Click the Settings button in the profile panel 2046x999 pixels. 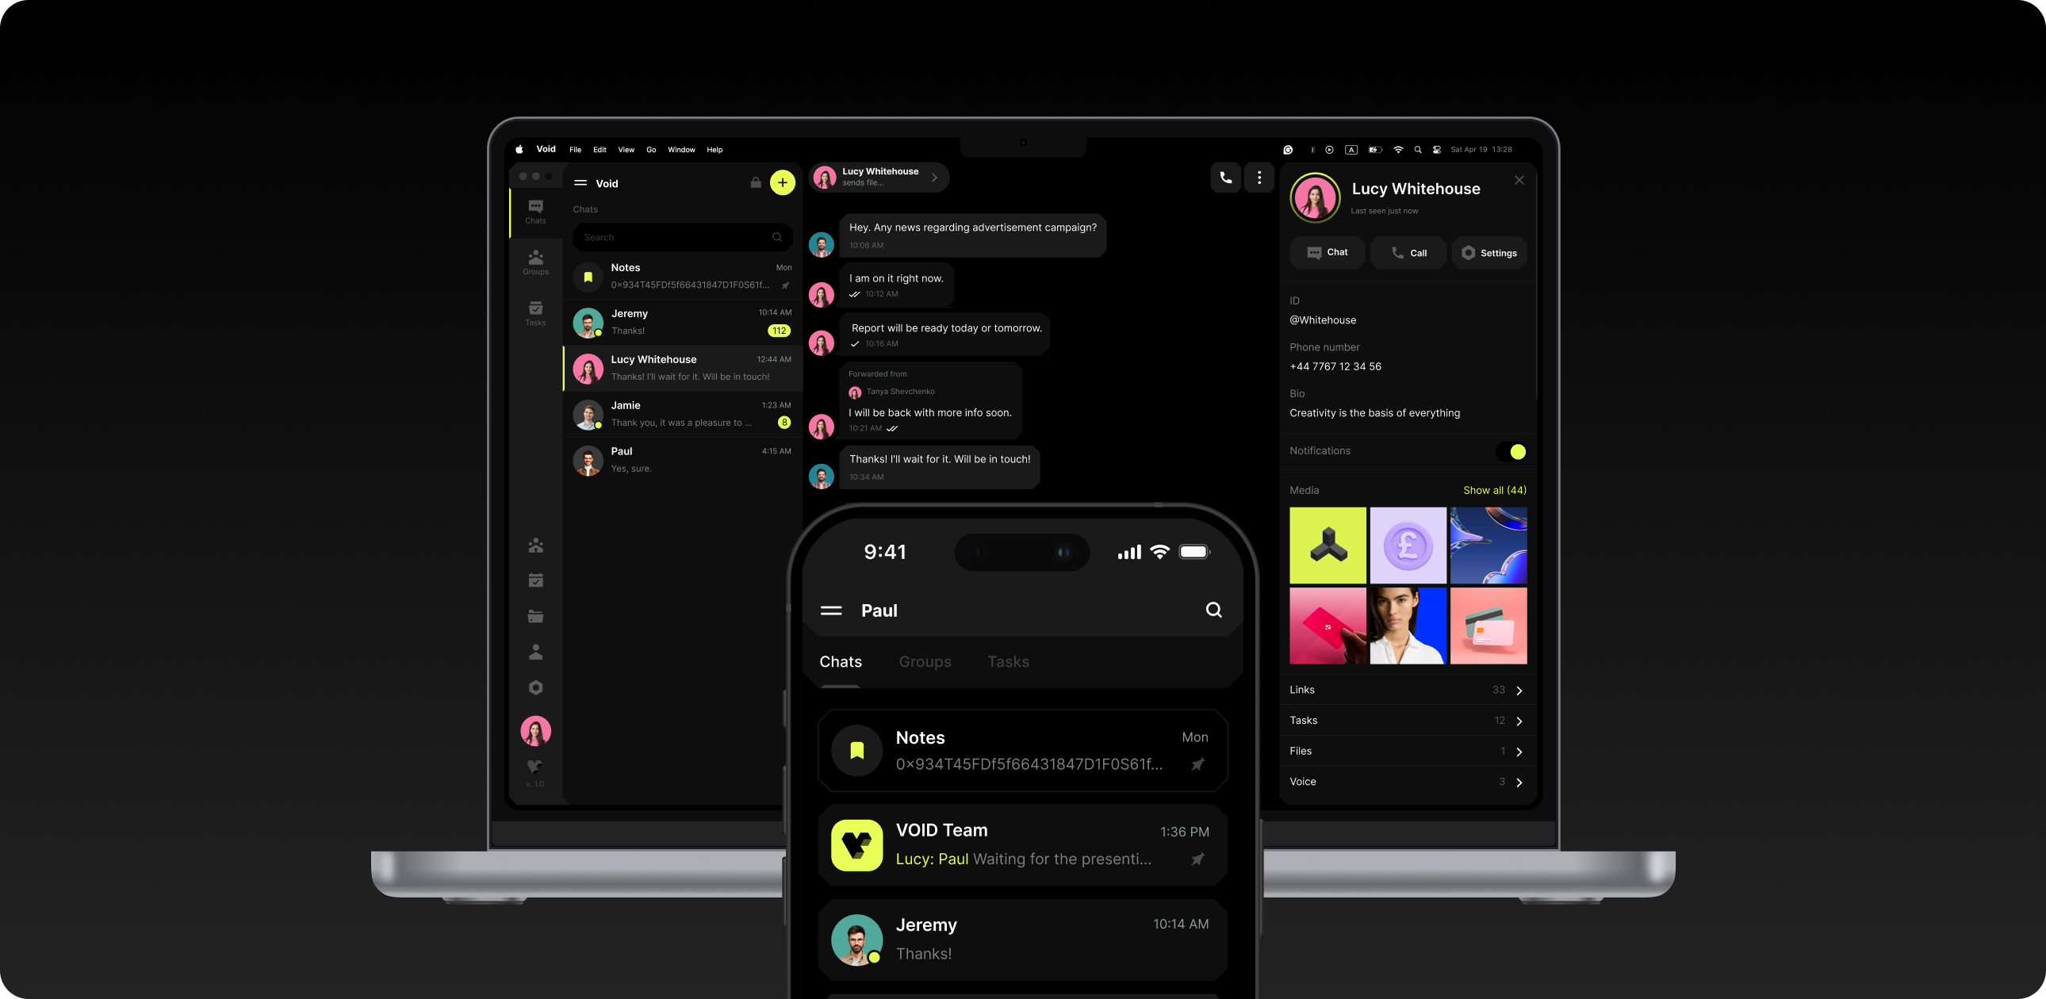(x=1489, y=253)
